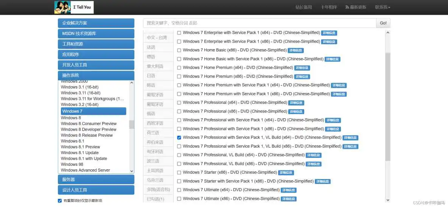
Task: Switch to the 土耳其语 language tab
Action: [158, 170]
